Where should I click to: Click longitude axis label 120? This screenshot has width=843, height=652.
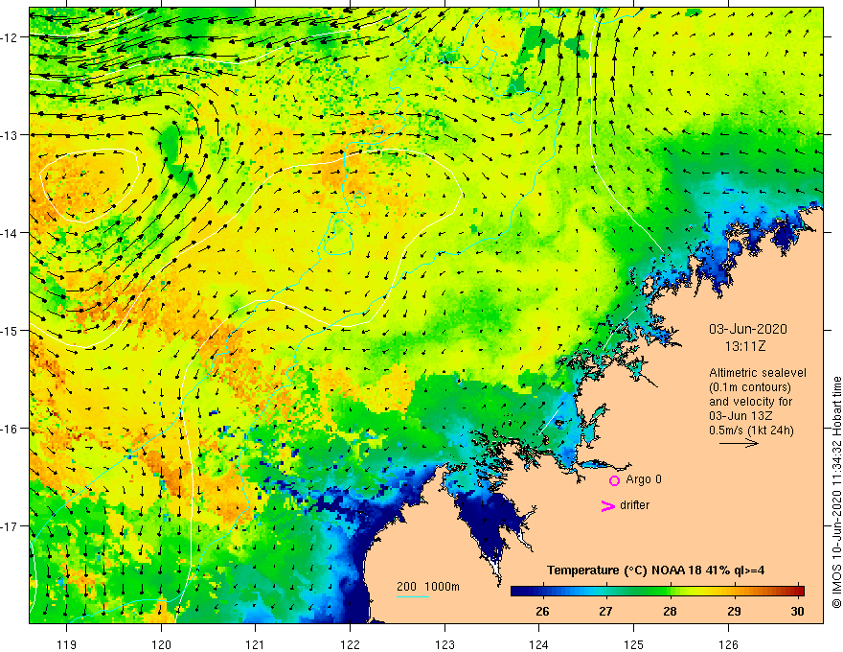[x=161, y=644]
